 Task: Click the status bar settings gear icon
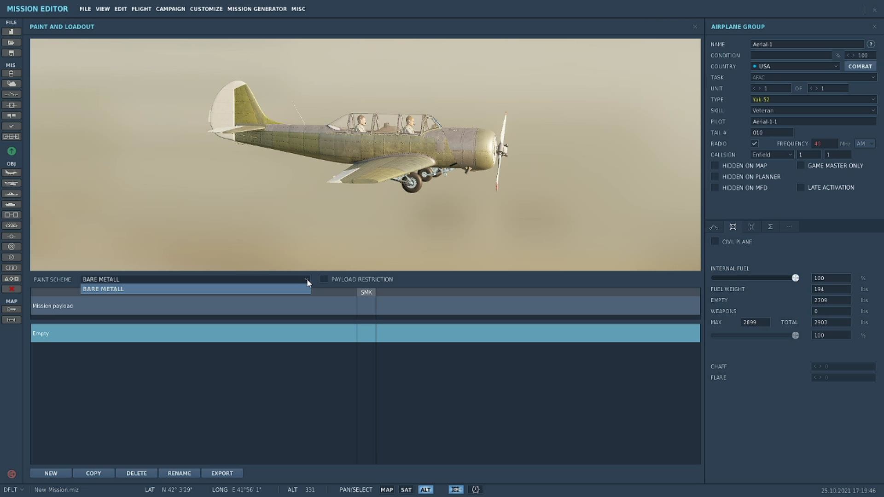pos(476,490)
